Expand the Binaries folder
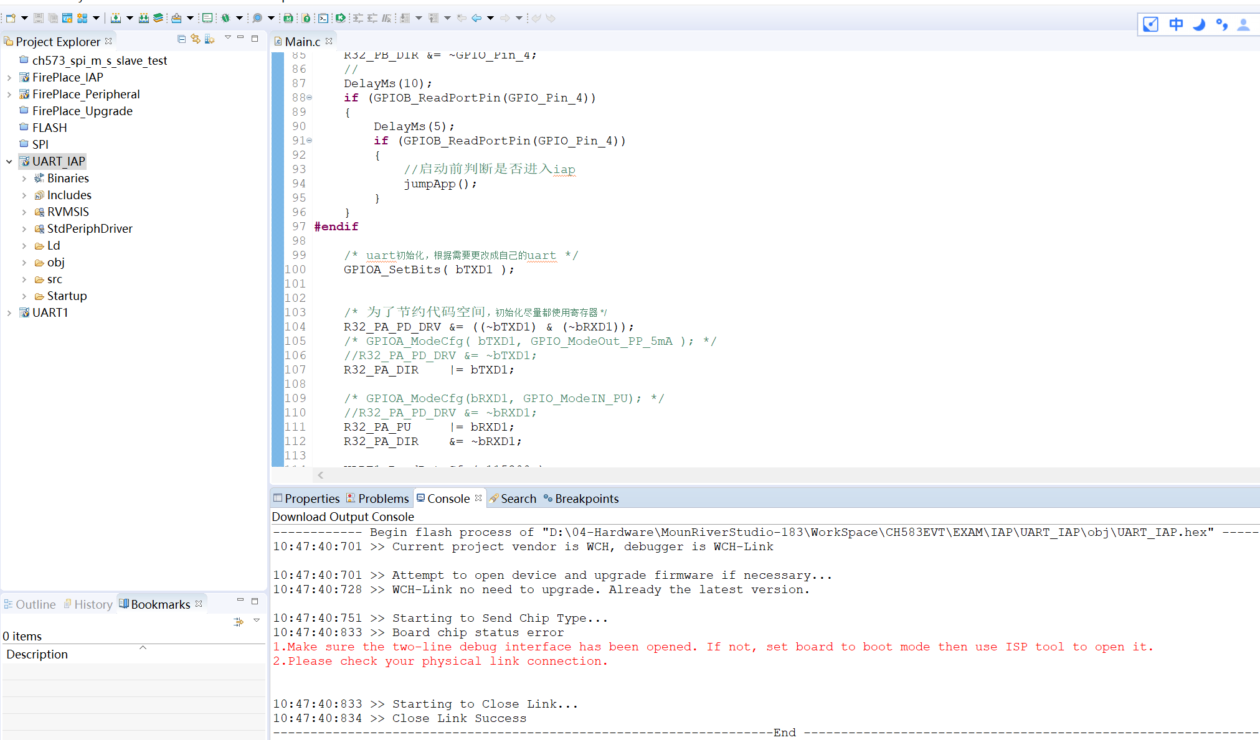This screenshot has height=740, width=1260. pyautogui.click(x=24, y=179)
